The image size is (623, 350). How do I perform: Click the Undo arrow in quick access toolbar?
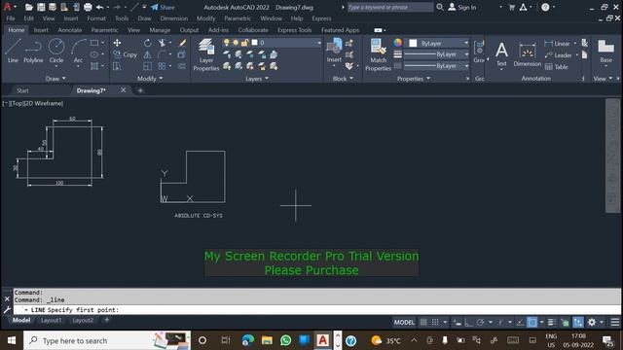coord(99,7)
